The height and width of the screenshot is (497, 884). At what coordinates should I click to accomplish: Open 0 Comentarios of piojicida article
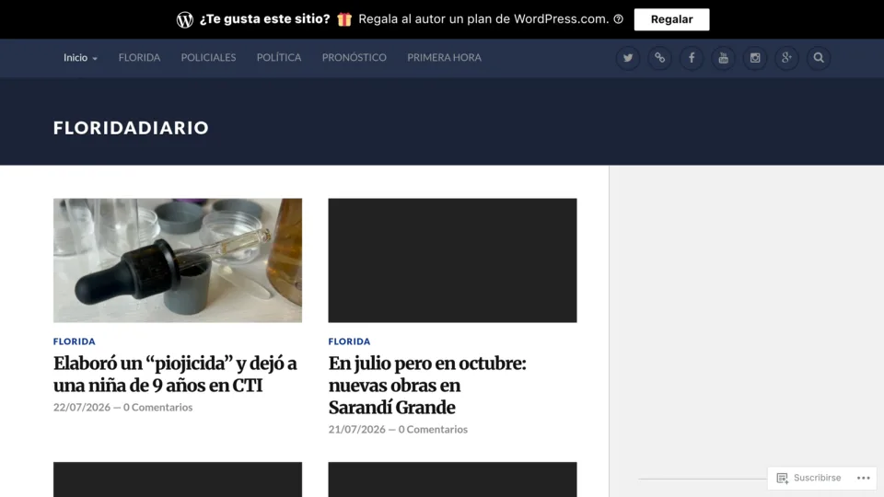(157, 407)
